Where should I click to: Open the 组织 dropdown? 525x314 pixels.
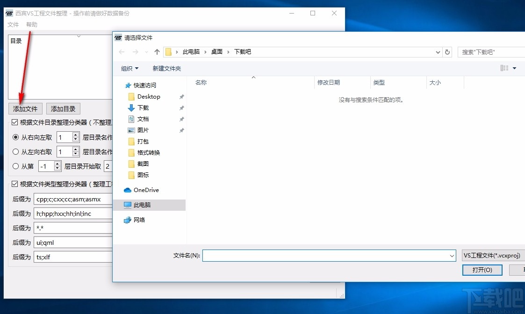coord(129,68)
